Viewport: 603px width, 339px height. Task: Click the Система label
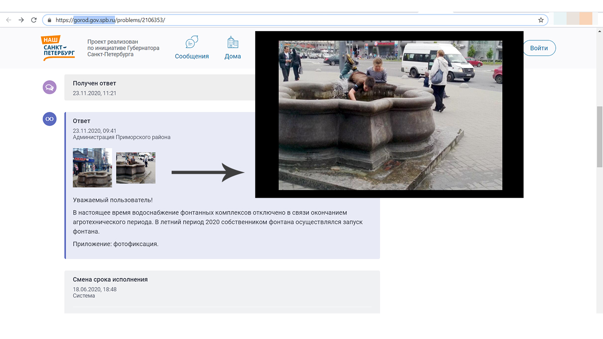tap(84, 296)
